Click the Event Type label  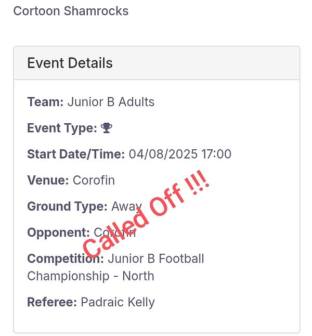coord(62,128)
